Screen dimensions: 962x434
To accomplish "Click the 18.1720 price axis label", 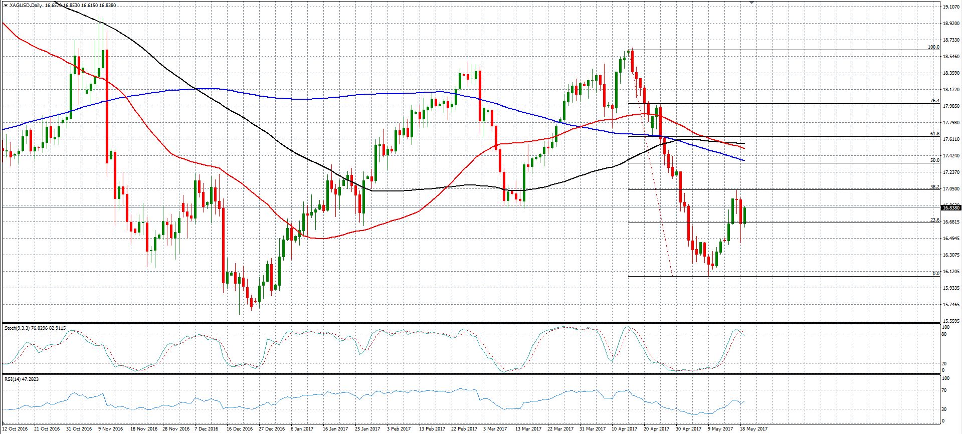I will (x=951, y=90).
